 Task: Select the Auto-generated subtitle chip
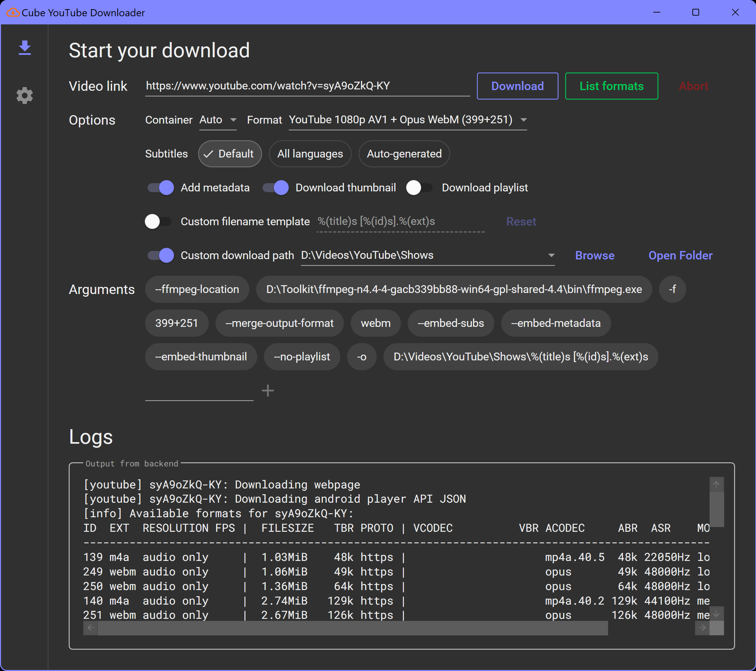click(x=404, y=154)
